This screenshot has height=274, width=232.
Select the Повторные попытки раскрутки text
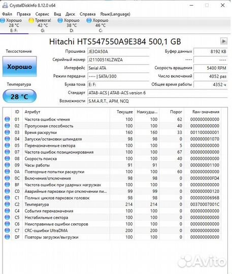[54, 172]
